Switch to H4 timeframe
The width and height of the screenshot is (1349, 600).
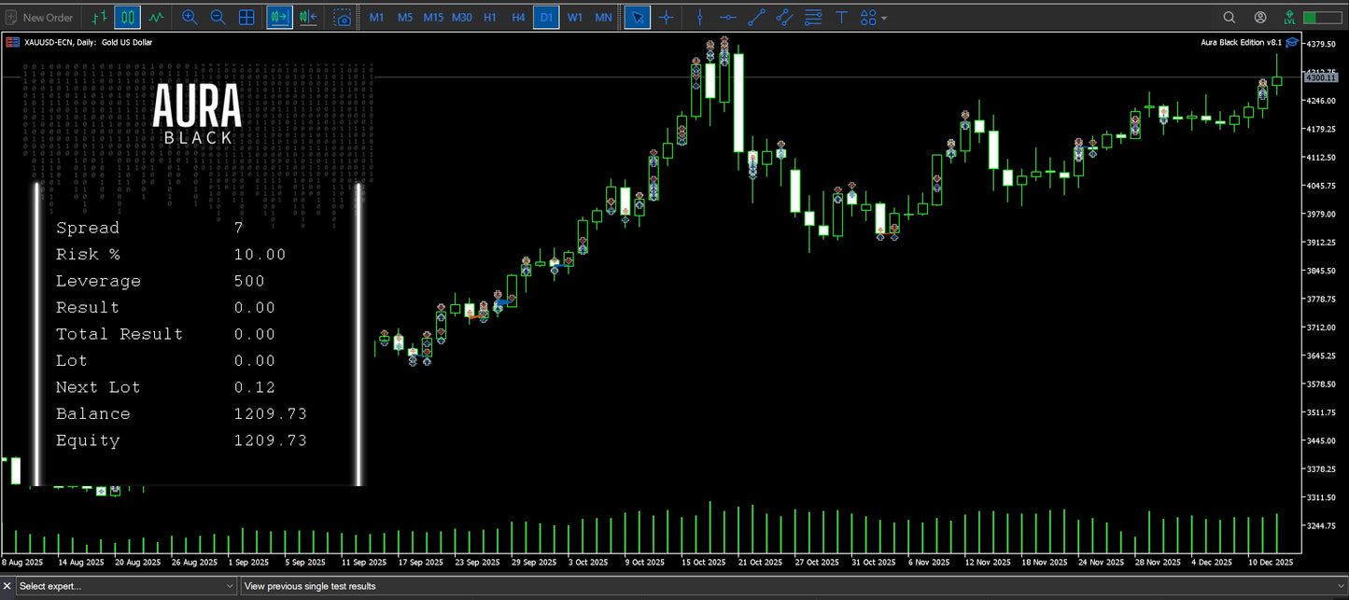[x=518, y=17]
